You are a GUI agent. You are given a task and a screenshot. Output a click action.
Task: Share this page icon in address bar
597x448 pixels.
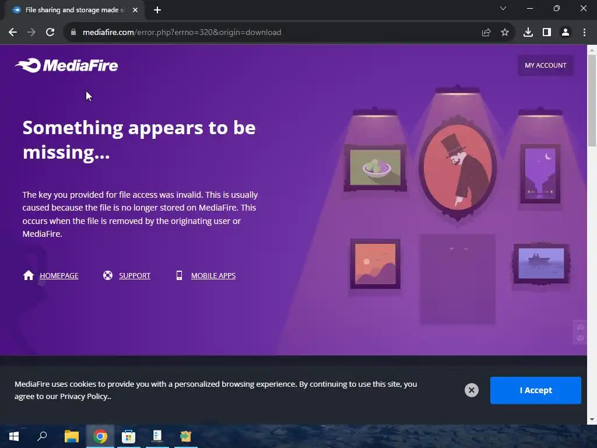click(x=486, y=33)
